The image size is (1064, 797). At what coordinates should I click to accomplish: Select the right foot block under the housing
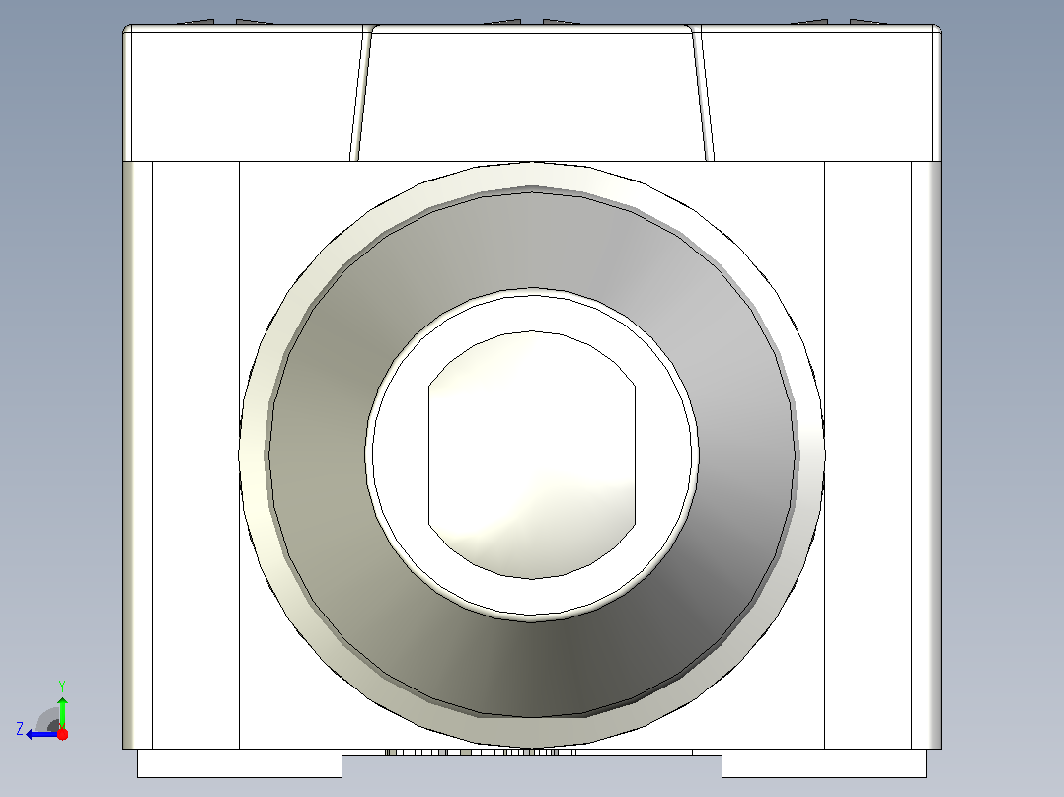point(824,763)
